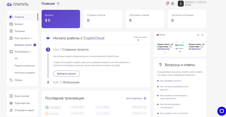Collapse the Мои проекты section chevron
This screenshot has width=226, height=117.
[x=32, y=38]
